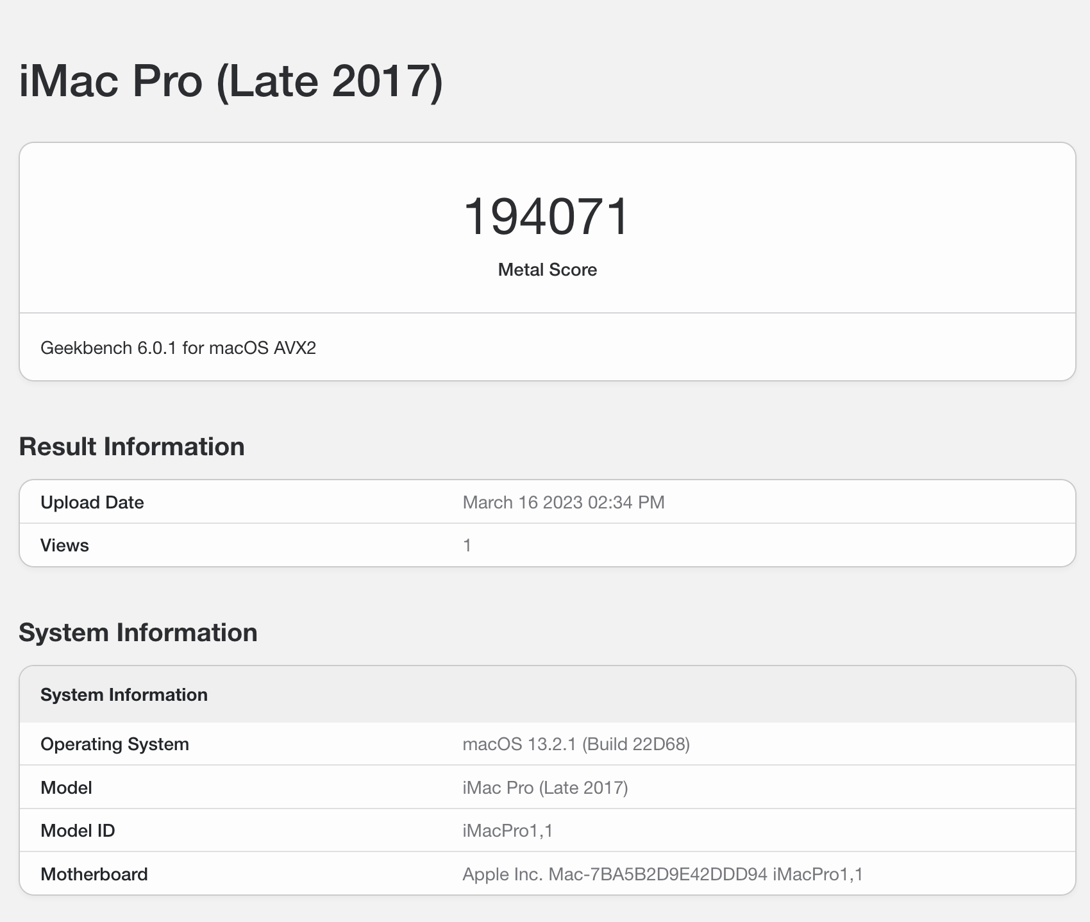Click the Metal Score label
This screenshot has width=1090, height=922.
pyautogui.click(x=547, y=270)
